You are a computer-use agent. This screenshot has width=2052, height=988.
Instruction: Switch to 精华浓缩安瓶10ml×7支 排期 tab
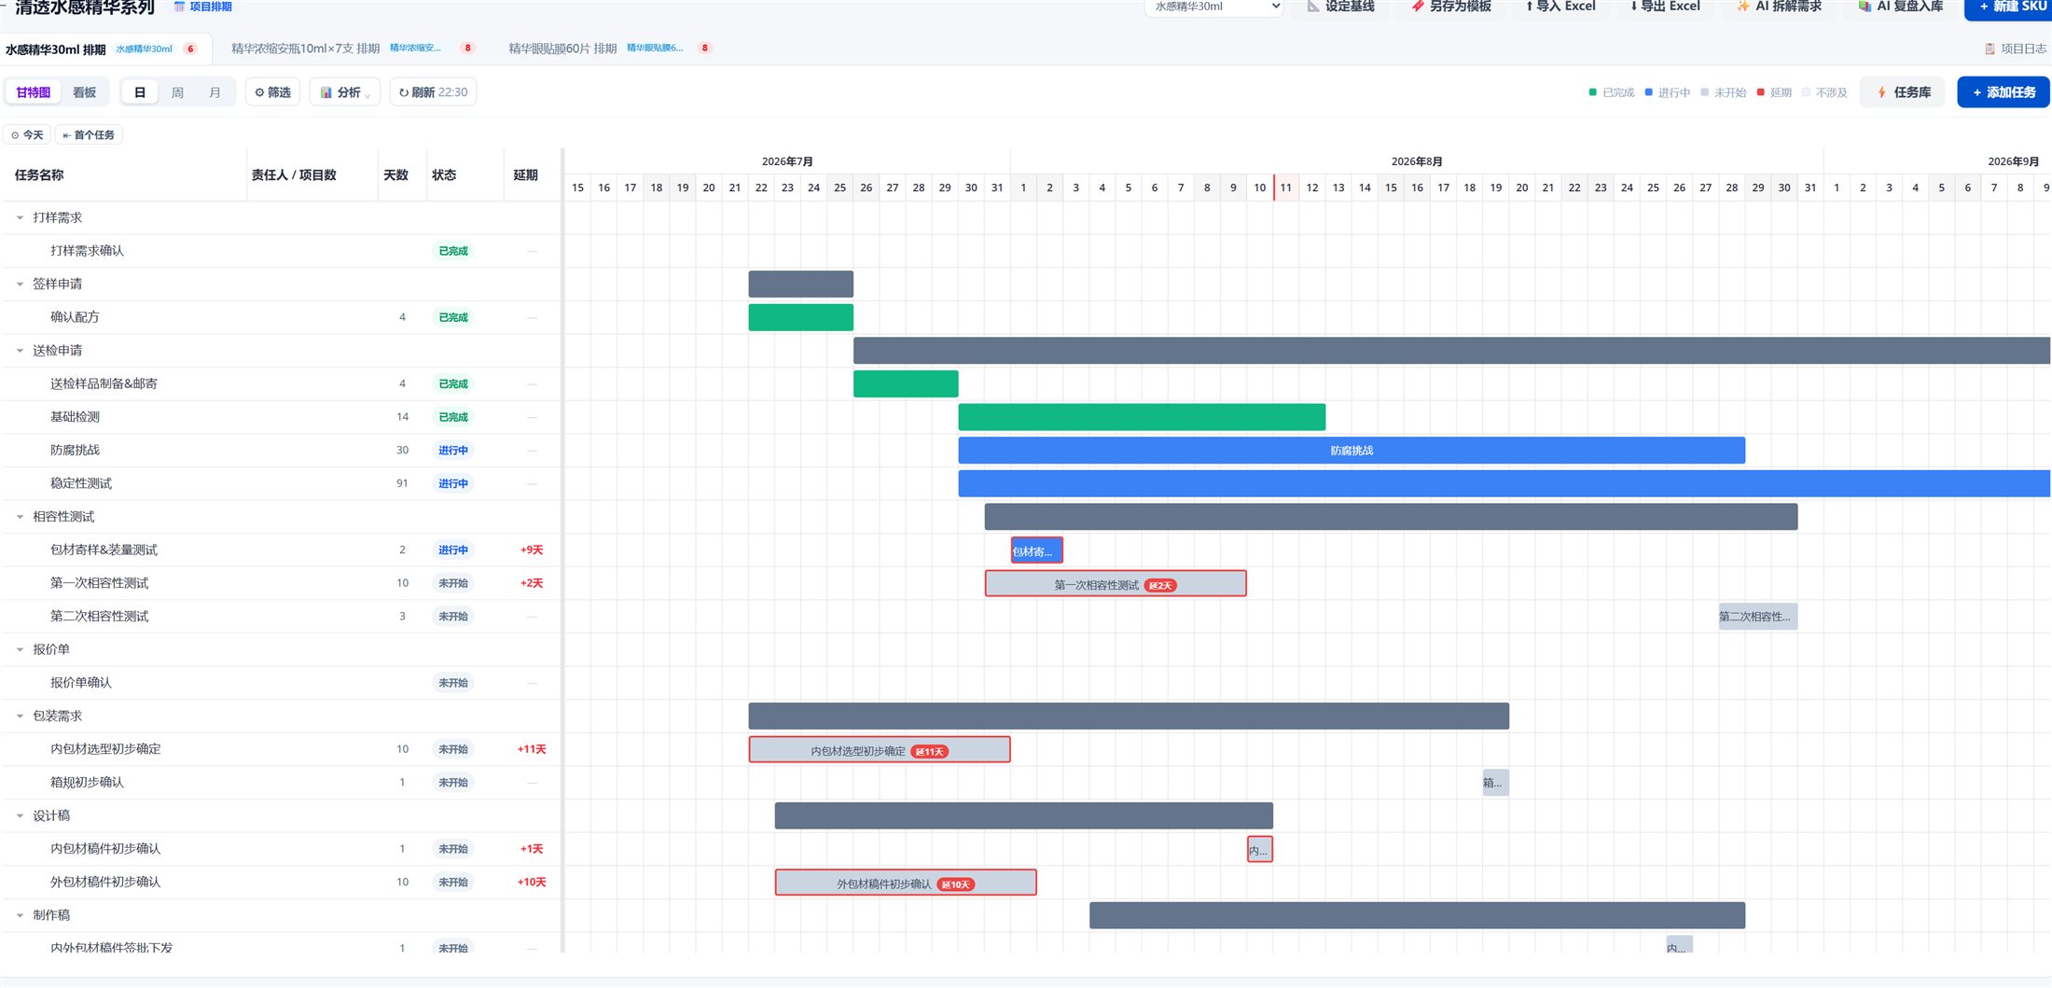click(354, 49)
